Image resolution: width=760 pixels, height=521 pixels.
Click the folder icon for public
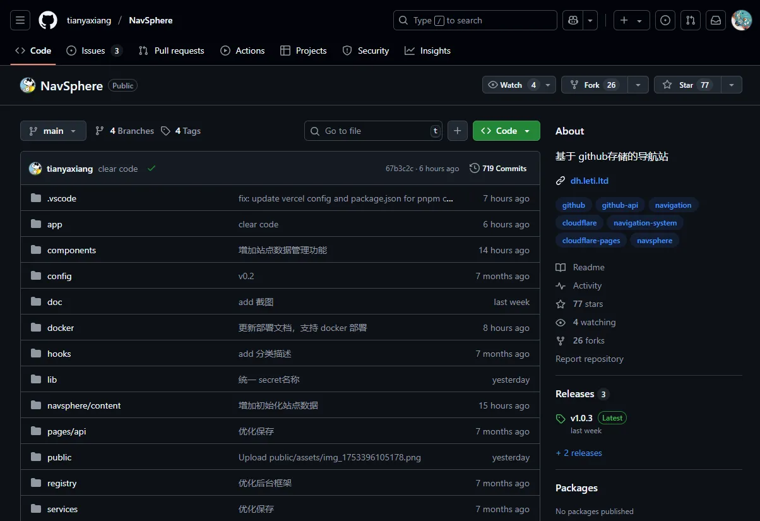pyautogui.click(x=36, y=457)
